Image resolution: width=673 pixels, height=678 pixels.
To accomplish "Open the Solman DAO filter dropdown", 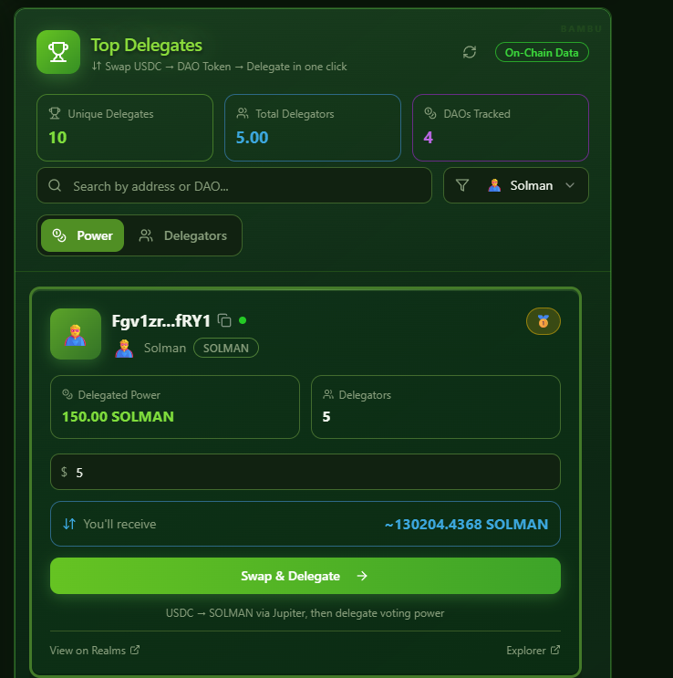I will 516,185.
